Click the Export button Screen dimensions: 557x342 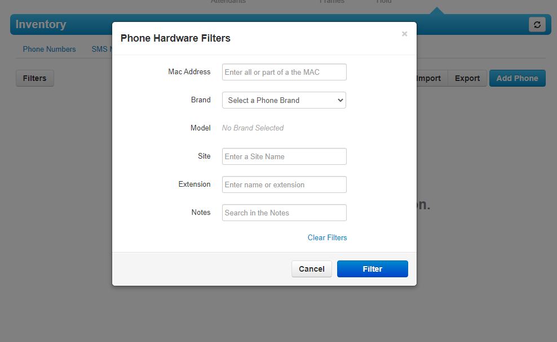point(467,78)
